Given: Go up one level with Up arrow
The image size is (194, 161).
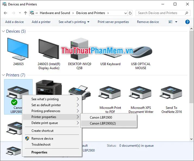Looking at the screenshot, I should coord(26,13).
